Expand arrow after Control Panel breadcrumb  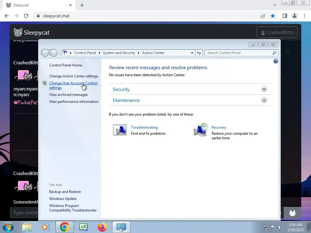pyautogui.click(x=100, y=53)
